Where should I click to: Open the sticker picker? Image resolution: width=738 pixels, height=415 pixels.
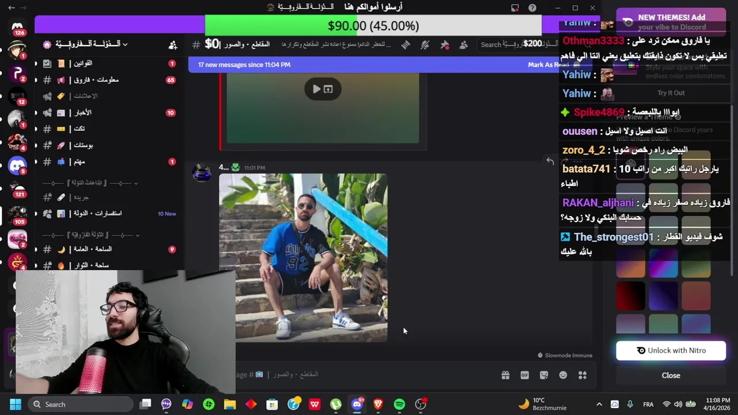point(544,375)
